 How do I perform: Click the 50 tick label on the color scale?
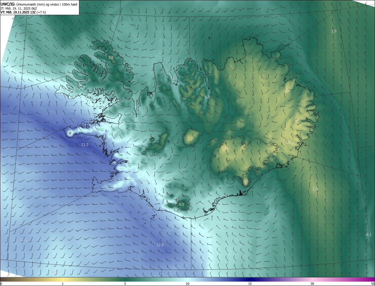pyautogui.click(x=373, y=284)
